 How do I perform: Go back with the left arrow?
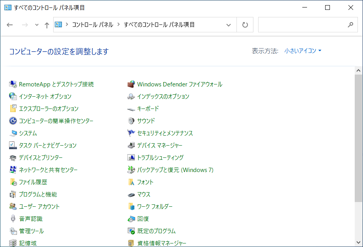[x=10, y=25]
